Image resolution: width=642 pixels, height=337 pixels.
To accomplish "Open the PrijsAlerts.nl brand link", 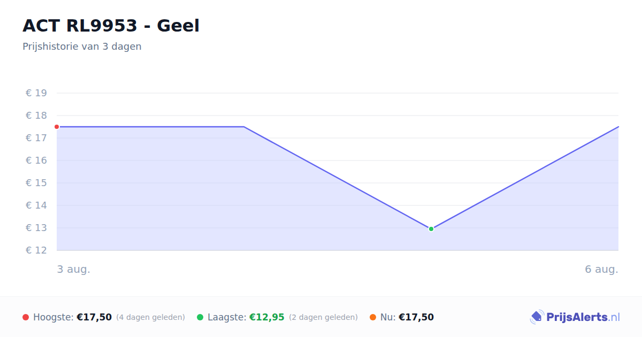I will pos(575,317).
